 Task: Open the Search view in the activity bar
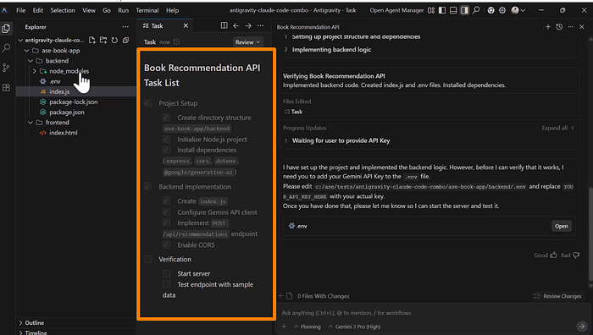[x=7, y=48]
